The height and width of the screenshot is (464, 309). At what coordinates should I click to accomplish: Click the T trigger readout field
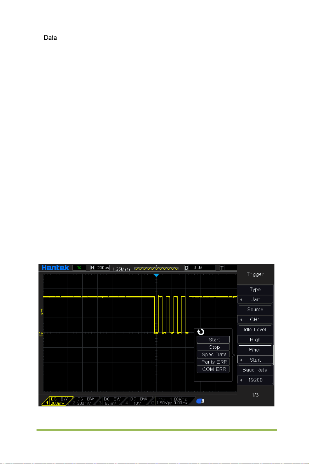pos(228,267)
